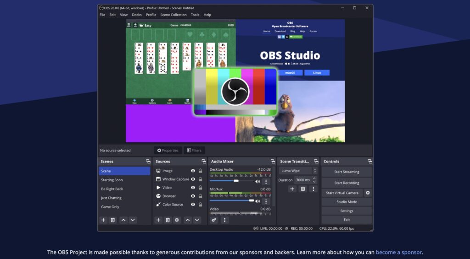Click the Desktop Audio volume slider
The height and width of the screenshot is (259, 470).
[x=232, y=181]
